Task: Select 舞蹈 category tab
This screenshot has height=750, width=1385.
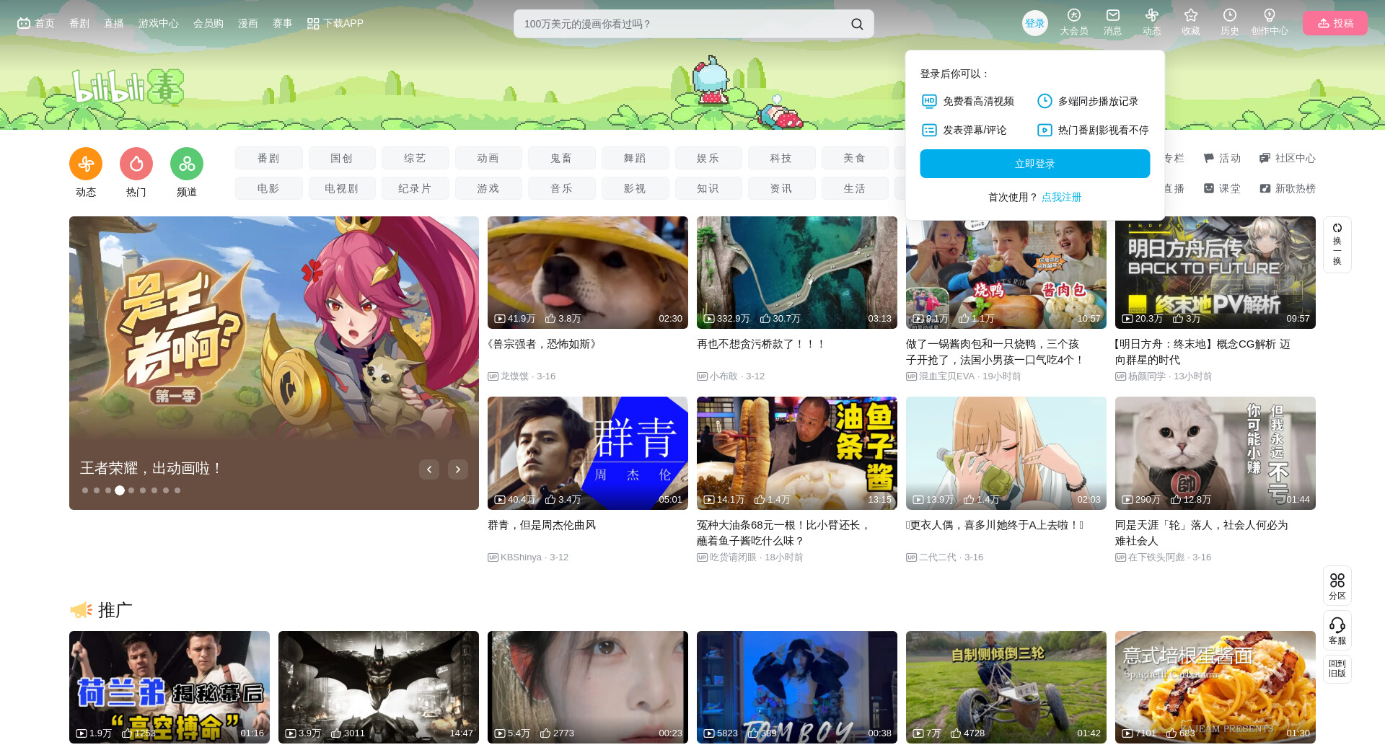Action: click(636, 158)
